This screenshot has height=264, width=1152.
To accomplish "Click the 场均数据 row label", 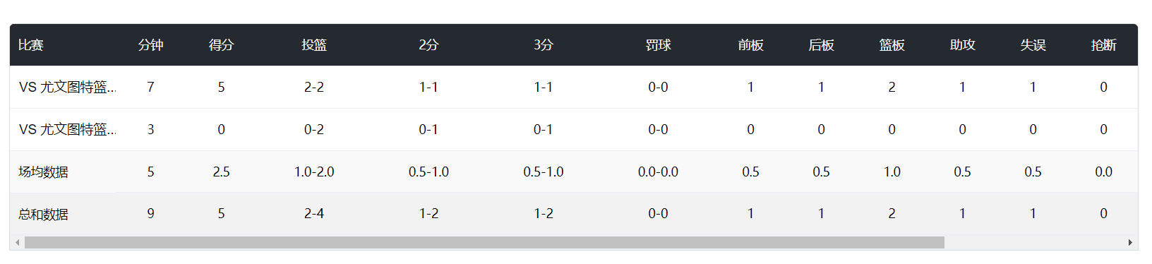I will [44, 172].
